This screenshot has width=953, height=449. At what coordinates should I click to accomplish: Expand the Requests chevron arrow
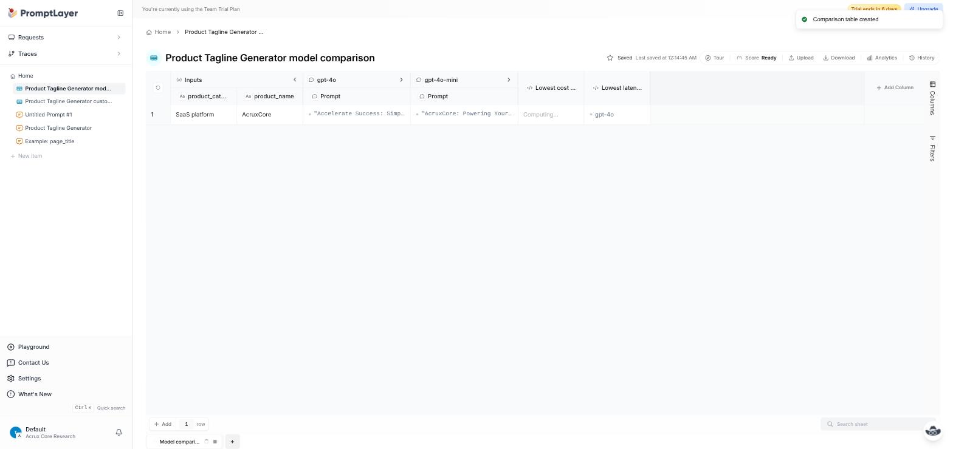119,38
